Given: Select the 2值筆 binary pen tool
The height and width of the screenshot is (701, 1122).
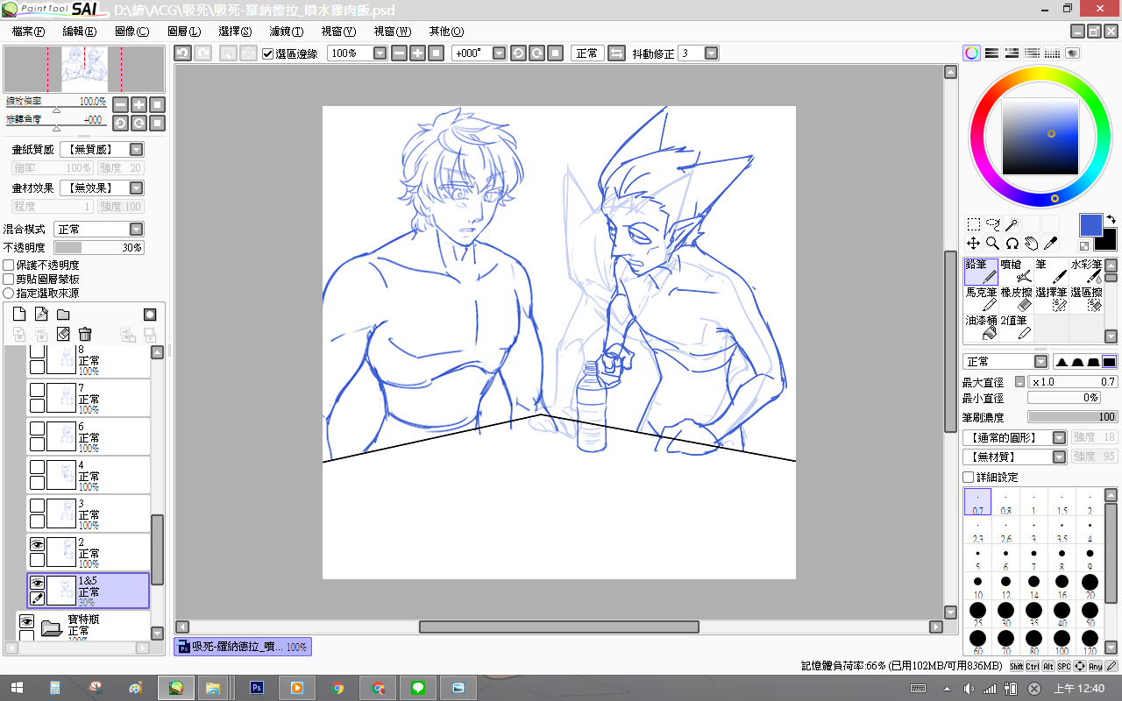Looking at the screenshot, I should [x=1016, y=328].
